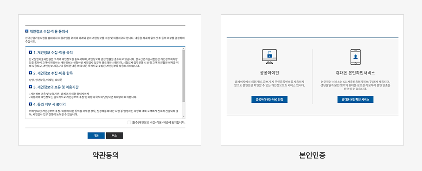Click the text 성명, 생년월일, 이메일, 휴대폰
The width and height of the screenshot is (422, 171).
(x=45, y=80)
